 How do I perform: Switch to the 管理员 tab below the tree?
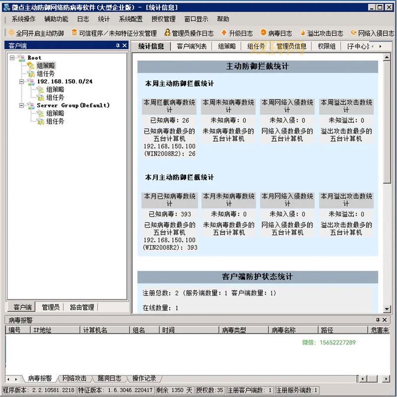(x=50, y=307)
